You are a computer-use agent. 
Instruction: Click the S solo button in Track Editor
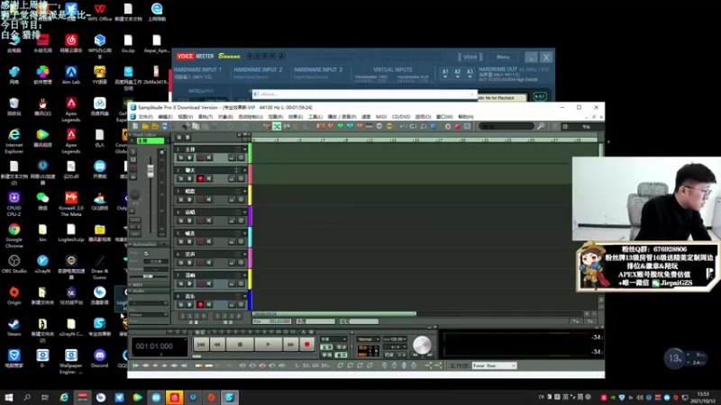pyautogui.click(x=133, y=151)
